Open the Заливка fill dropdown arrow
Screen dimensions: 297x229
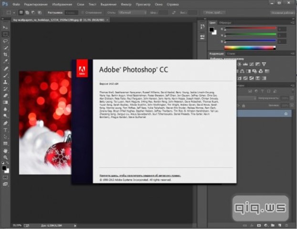(292, 105)
